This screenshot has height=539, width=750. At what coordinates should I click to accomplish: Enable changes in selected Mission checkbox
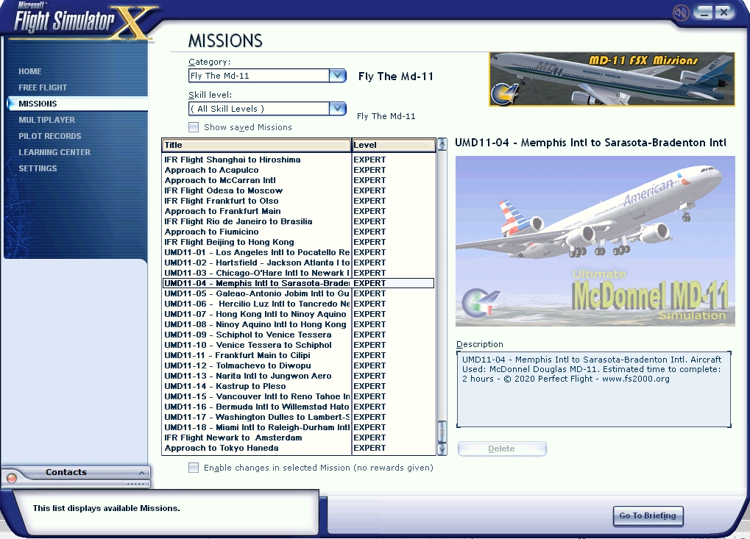coord(194,468)
